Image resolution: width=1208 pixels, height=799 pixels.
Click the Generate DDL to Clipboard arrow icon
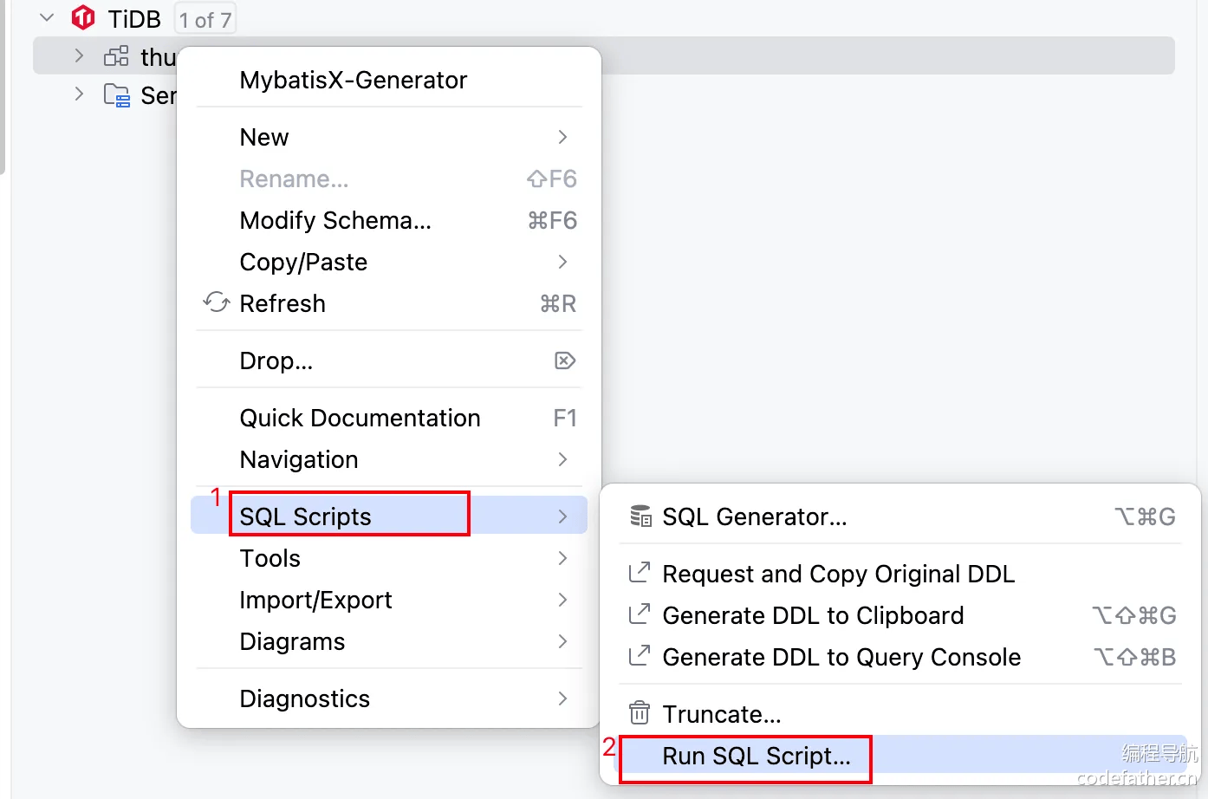pos(640,614)
